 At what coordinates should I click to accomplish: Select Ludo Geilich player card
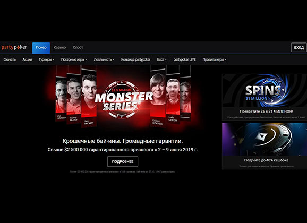173,96
